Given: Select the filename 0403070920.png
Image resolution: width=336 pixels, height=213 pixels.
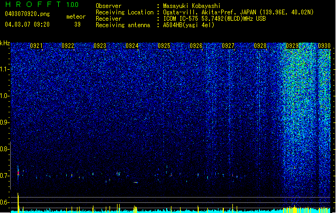Looking at the screenshot, I should point(27,14).
